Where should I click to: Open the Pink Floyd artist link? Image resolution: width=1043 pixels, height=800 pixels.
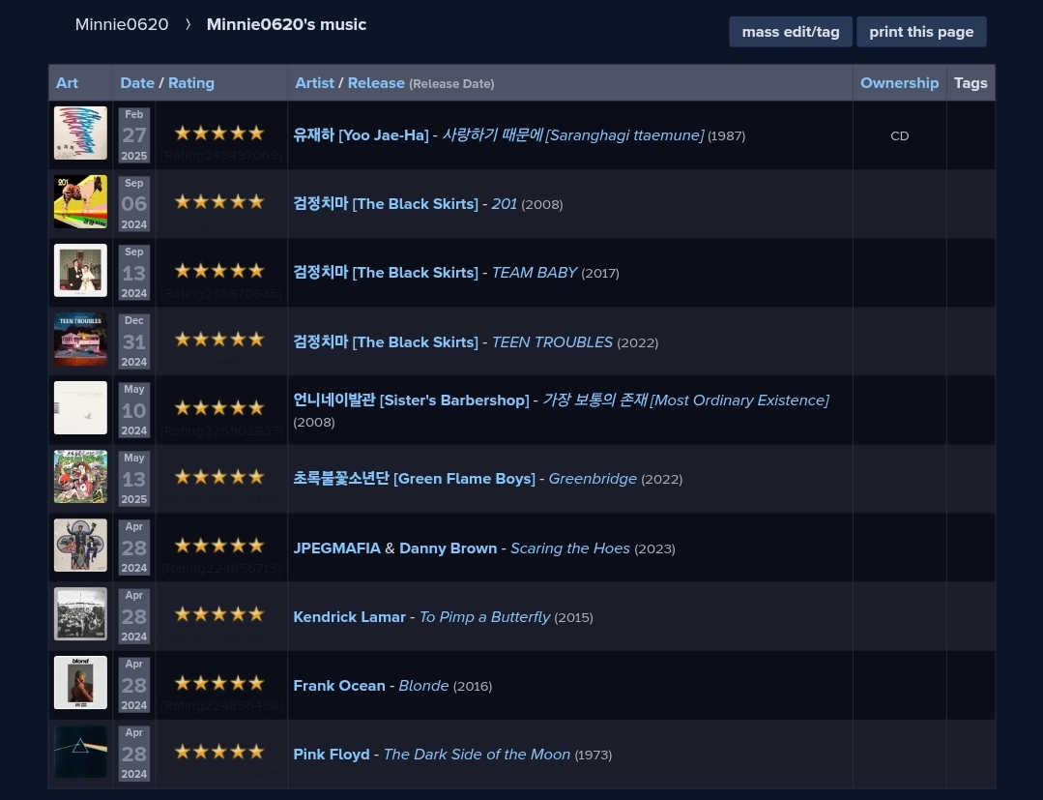tap(332, 755)
